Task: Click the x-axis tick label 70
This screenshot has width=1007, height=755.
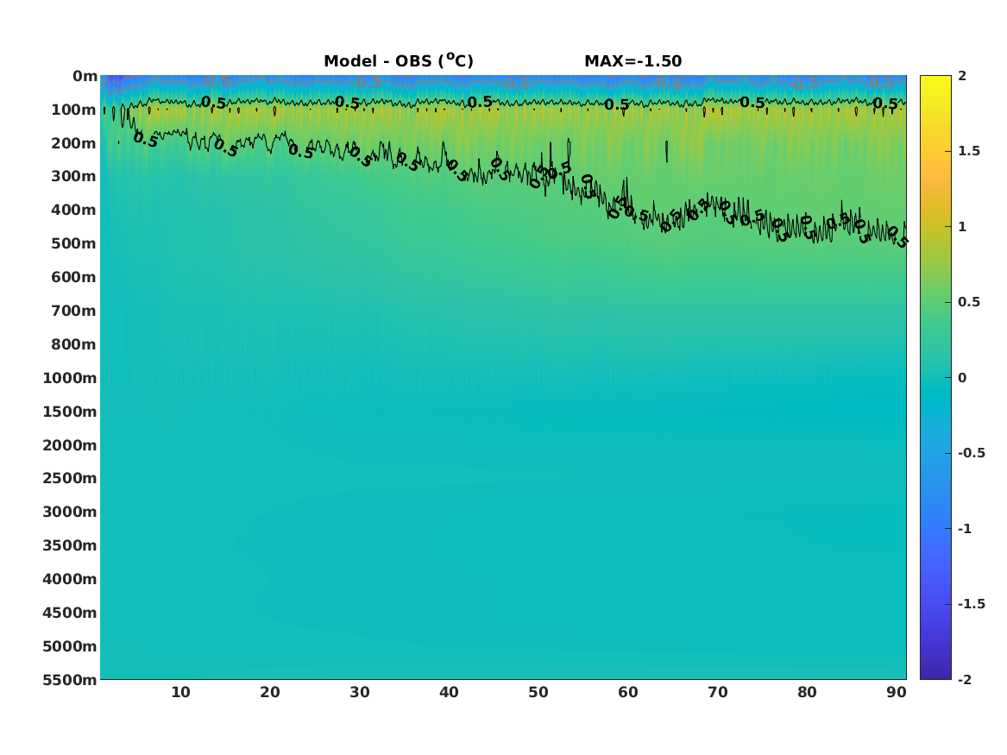Action: click(x=717, y=692)
